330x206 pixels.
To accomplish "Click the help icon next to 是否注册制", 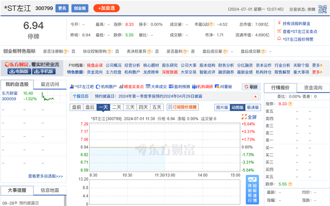I will pos(66,51).
